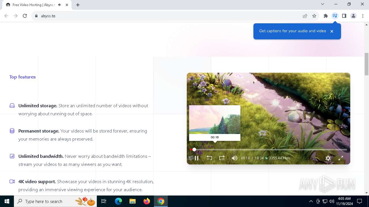This screenshot has height=207, width=369.
Task: Open Chrome three-dot menu
Action: (363, 16)
